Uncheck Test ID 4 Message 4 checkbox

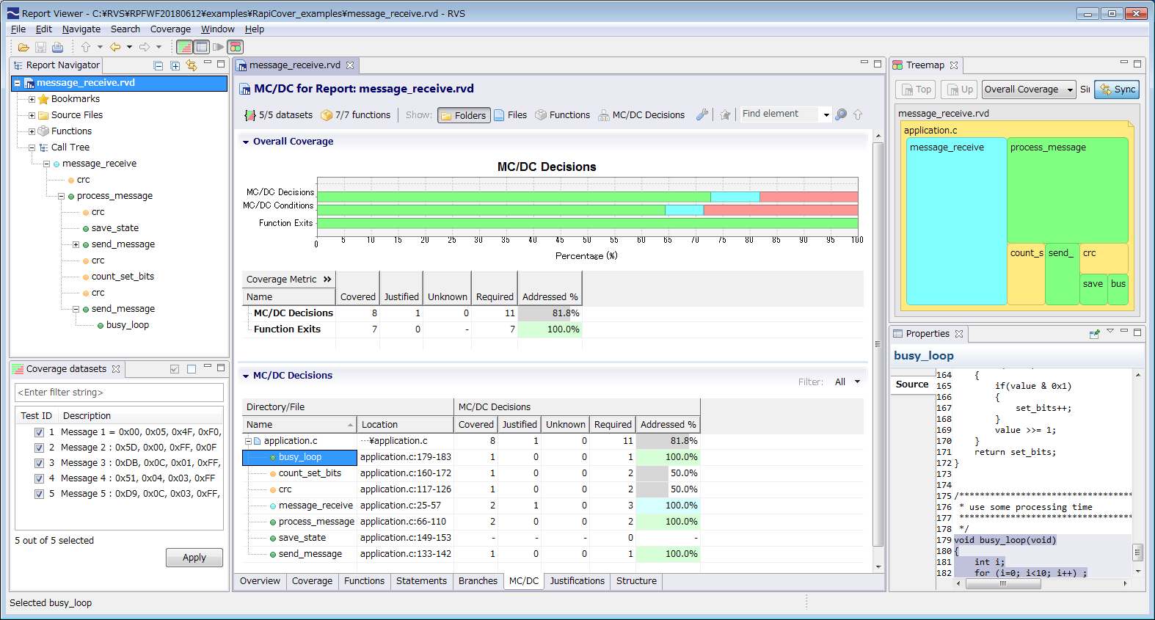39,478
